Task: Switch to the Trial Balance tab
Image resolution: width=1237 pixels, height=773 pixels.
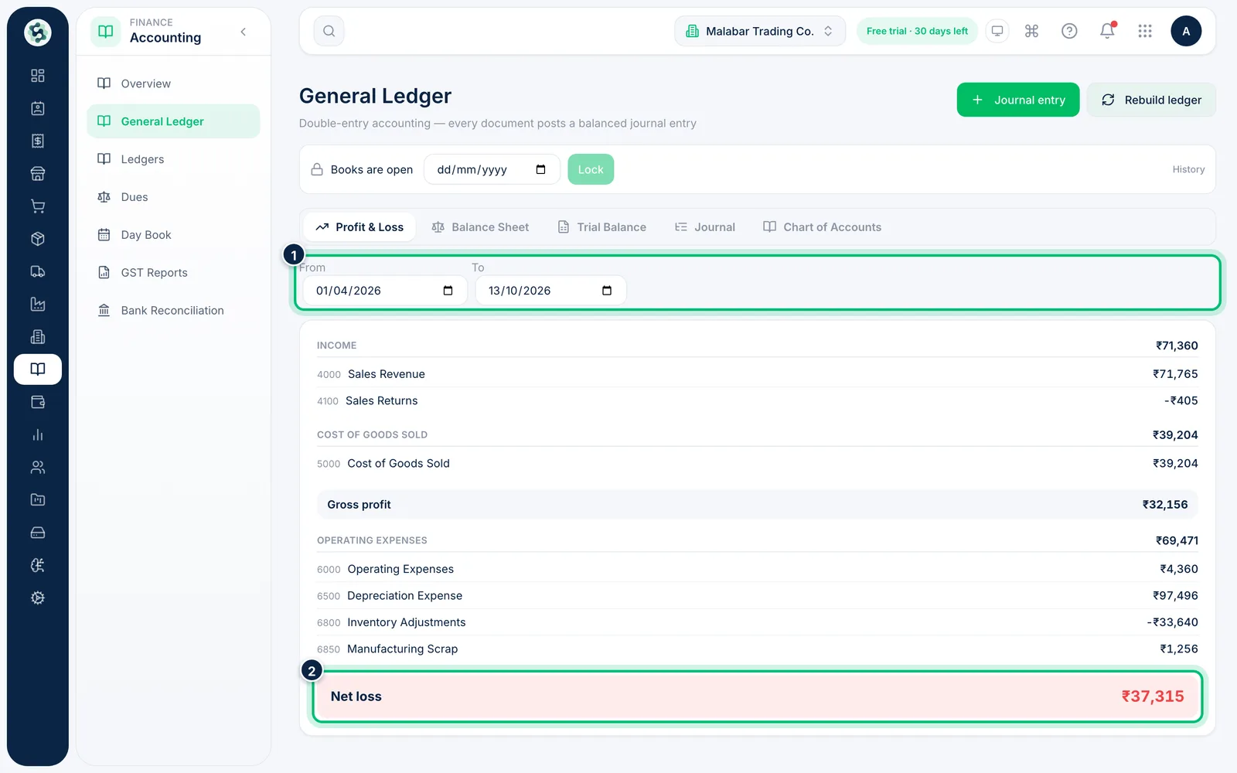Action: (601, 227)
